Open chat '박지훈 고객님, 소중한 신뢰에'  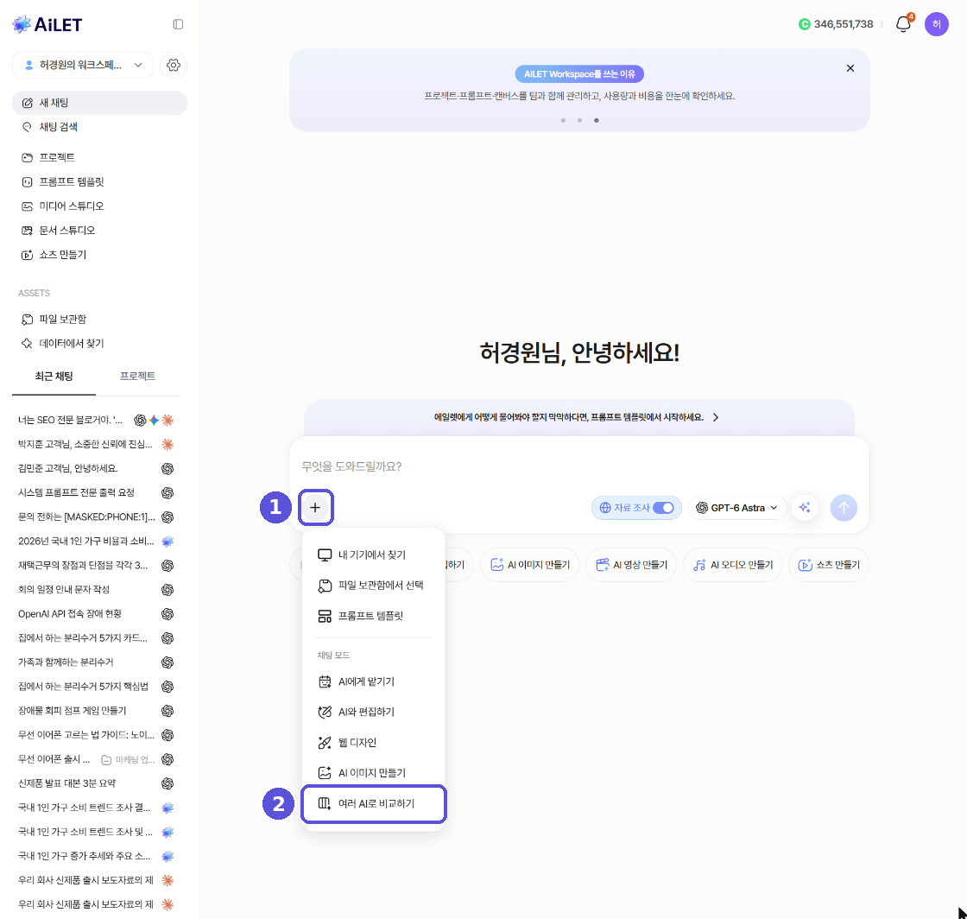pos(96,444)
